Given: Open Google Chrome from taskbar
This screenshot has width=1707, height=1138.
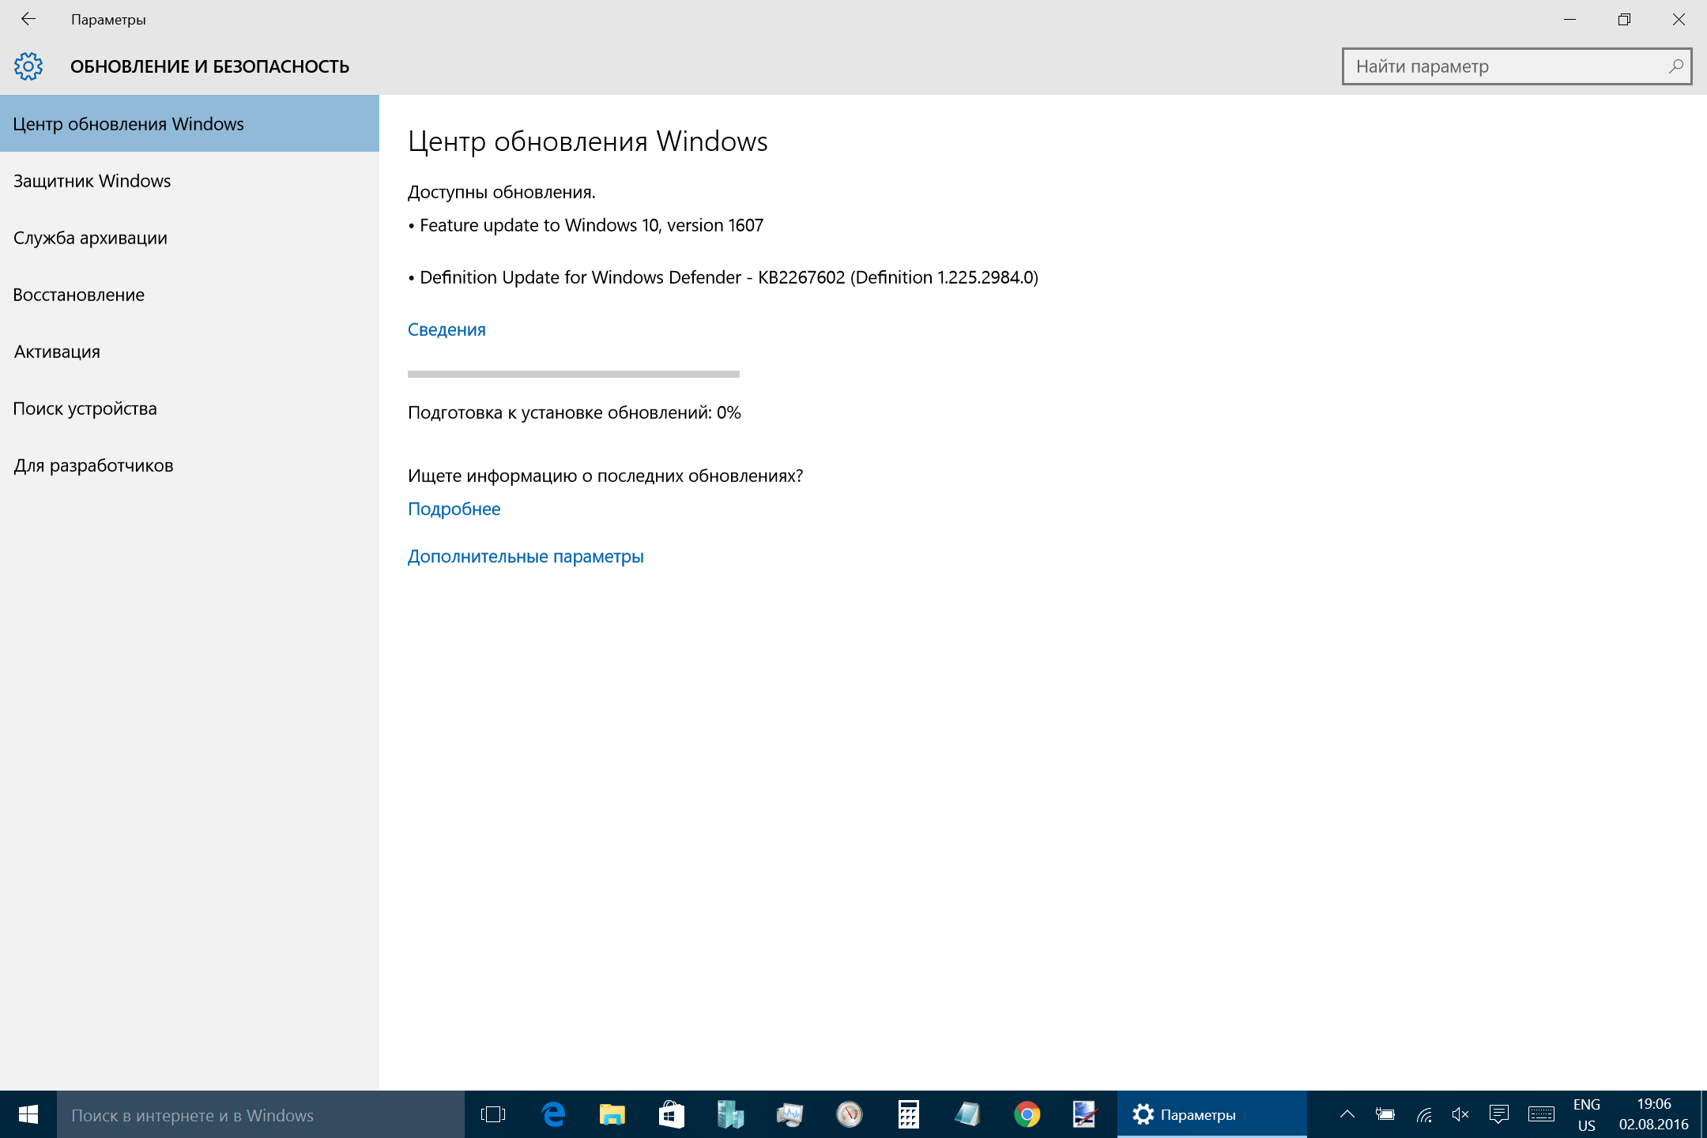Looking at the screenshot, I should pyautogui.click(x=1027, y=1114).
